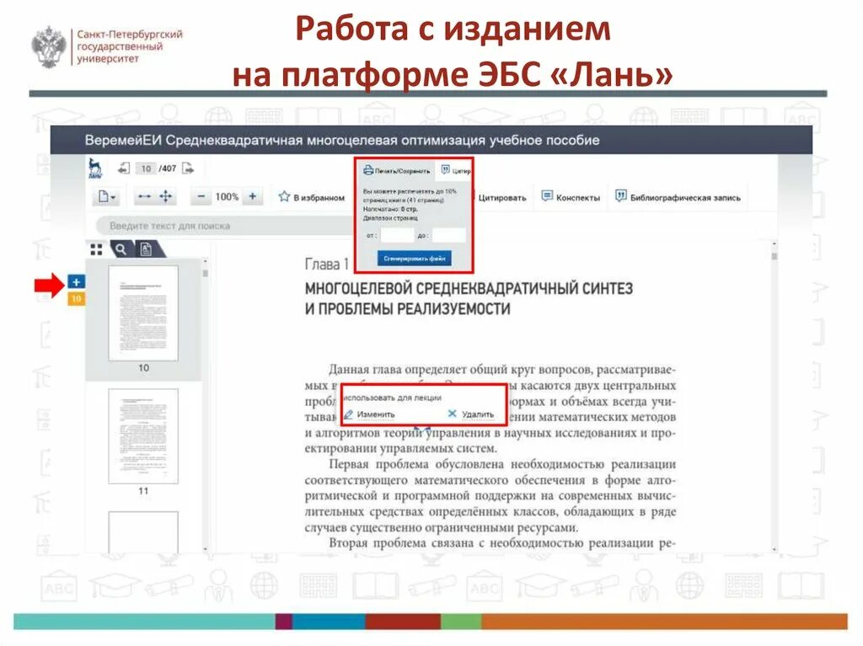Click Изменить in note popup
The width and height of the screenshot is (863, 646).
[x=370, y=414]
